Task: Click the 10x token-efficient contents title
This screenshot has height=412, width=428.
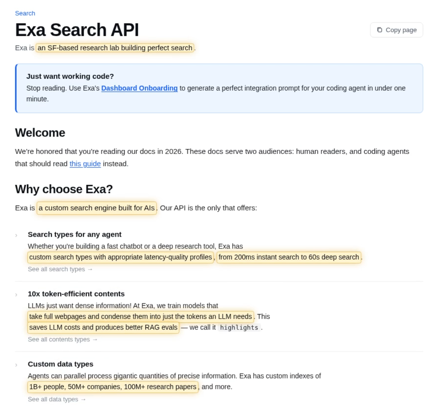Action: [x=76, y=294]
